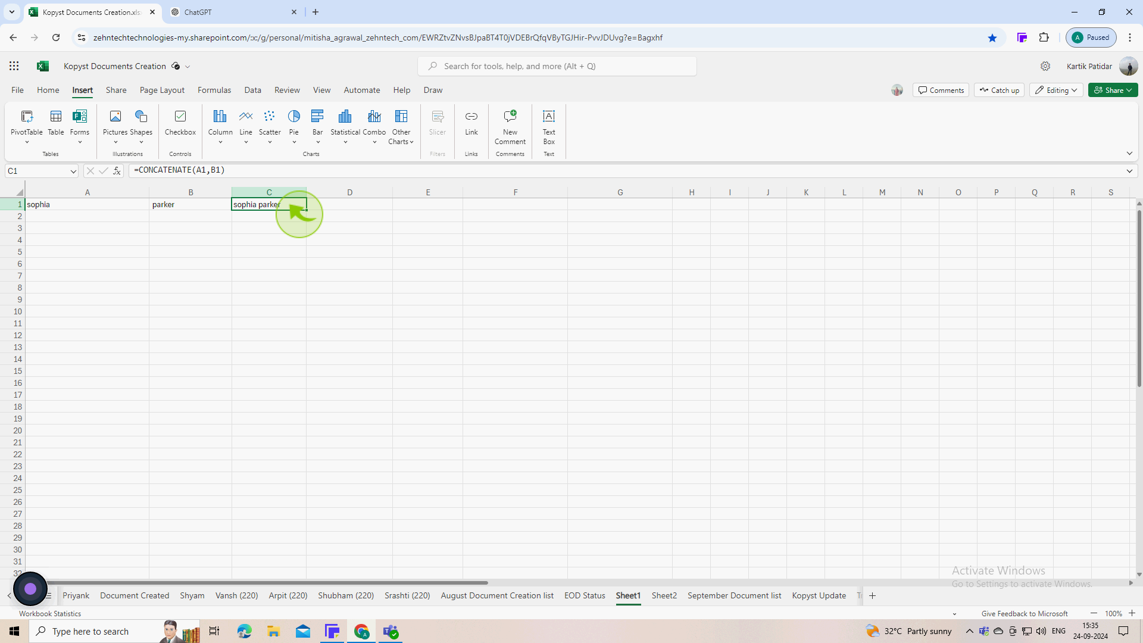Open the all sheets list button
This screenshot has height=643, width=1143.
[49, 595]
